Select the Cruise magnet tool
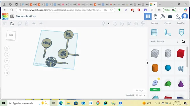 point(143,24)
